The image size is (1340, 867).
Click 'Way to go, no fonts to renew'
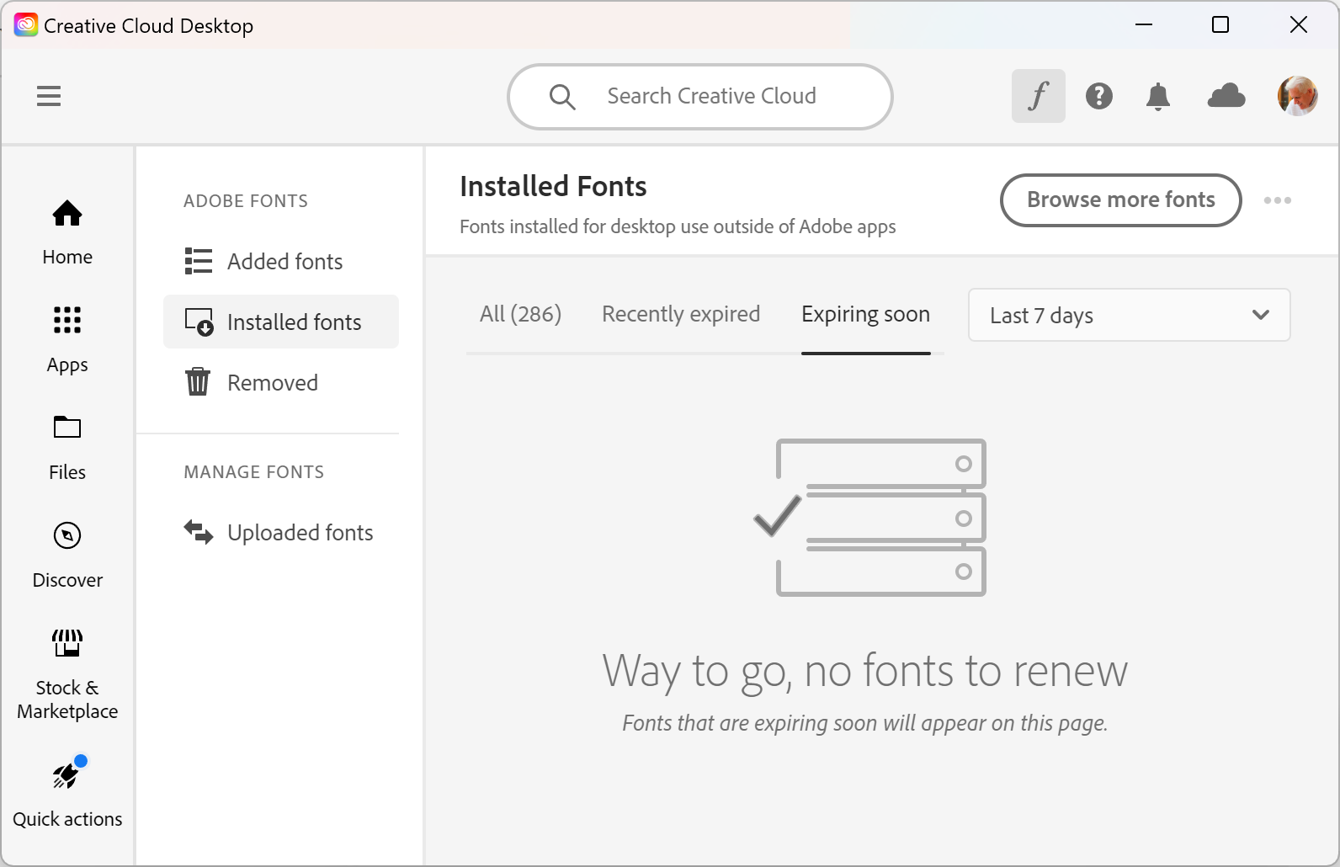(865, 671)
